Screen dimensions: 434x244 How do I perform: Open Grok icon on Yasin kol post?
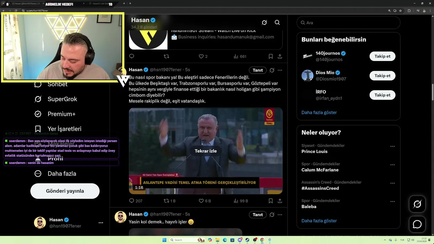click(272, 215)
